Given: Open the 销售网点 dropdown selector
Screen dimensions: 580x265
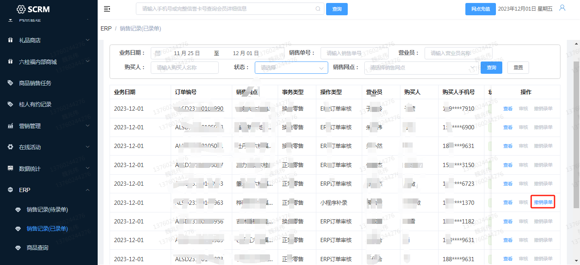Looking at the screenshot, I should tap(421, 67).
